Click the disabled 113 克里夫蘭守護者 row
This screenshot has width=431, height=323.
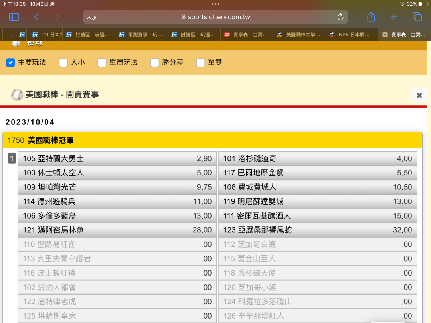[117, 258]
